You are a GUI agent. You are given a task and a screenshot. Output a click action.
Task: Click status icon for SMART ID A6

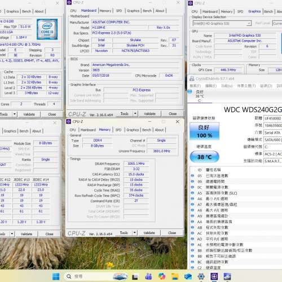192,199
